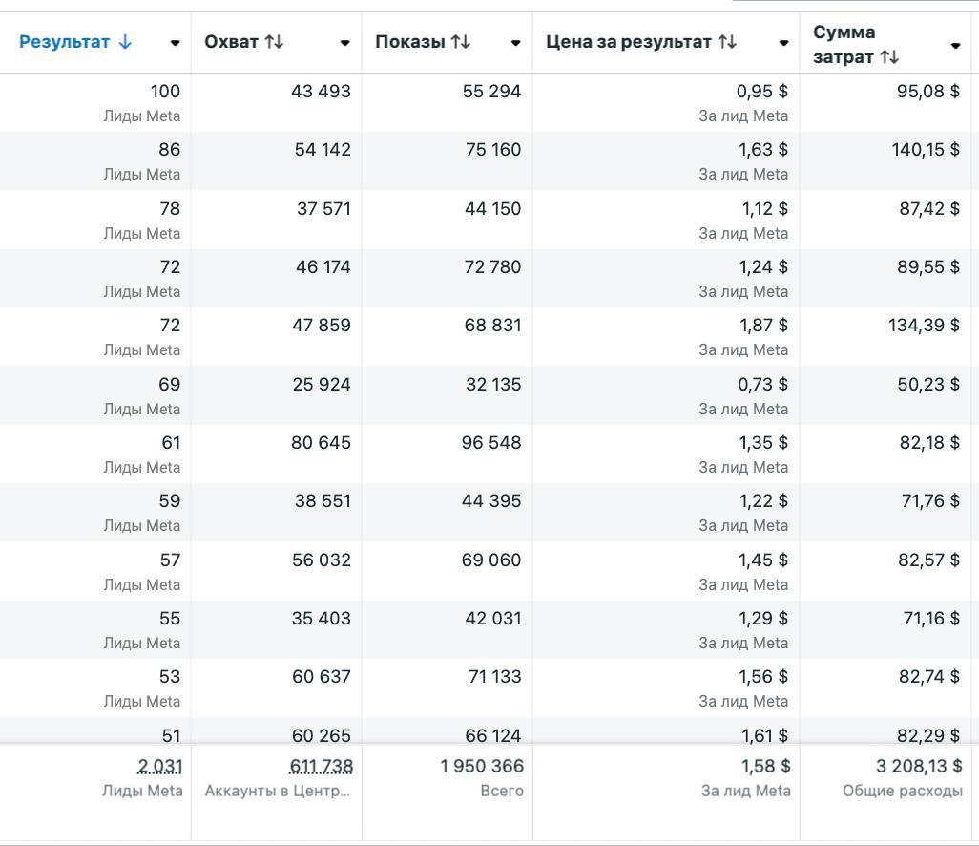Click total spend 3 208,13 $

click(x=919, y=766)
